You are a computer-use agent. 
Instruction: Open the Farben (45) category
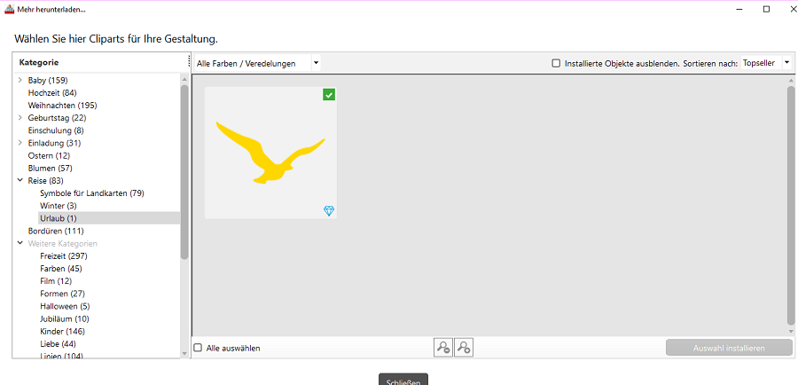pyautogui.click(x=61, y=269)
